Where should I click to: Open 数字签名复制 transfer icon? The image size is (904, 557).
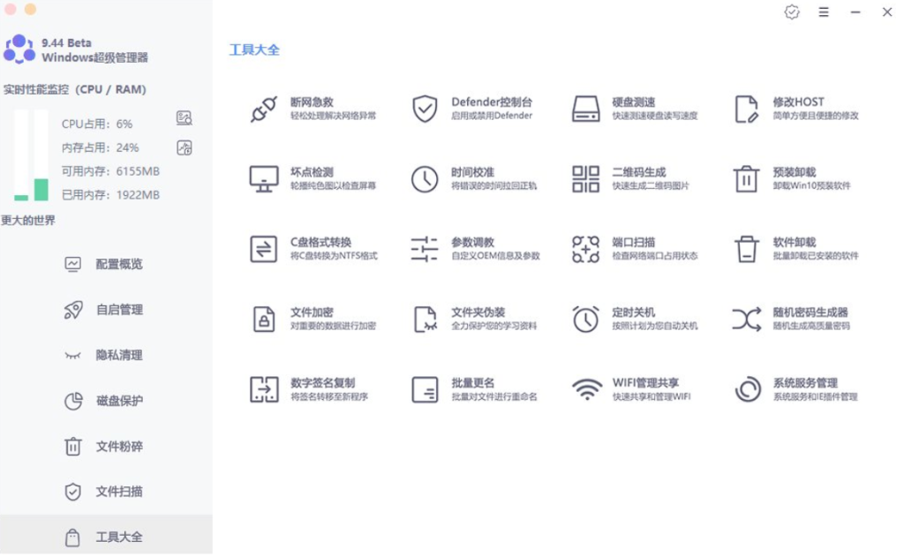tap(263, 390)
